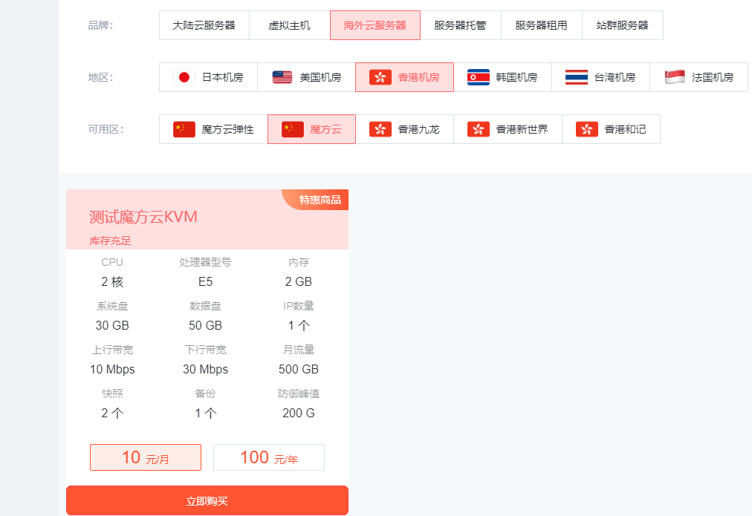Click the 10 Mbps upstream bandwidth value

tap(112, 370)
